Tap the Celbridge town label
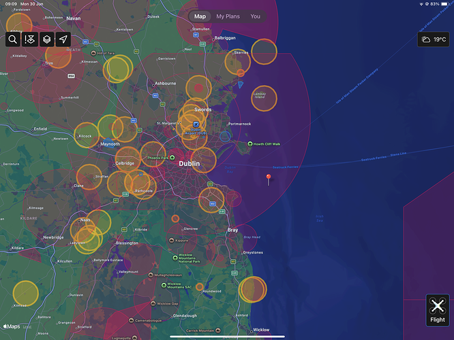 pyautogui.click(x=125, y=163)
